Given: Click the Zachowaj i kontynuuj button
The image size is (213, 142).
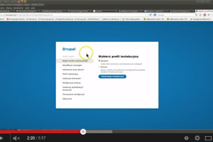Looking at the screenshot, I should (112, 76).
